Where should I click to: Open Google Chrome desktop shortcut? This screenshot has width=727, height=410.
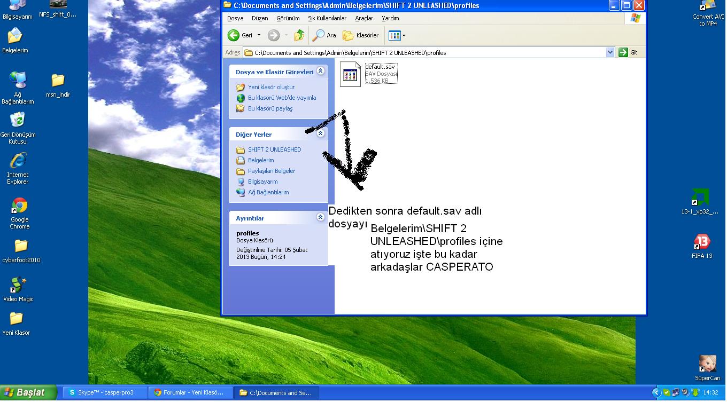tap(19, 206)
